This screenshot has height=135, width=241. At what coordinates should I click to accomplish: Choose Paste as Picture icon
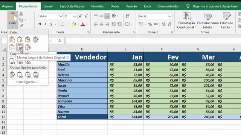tap(28, 75)
